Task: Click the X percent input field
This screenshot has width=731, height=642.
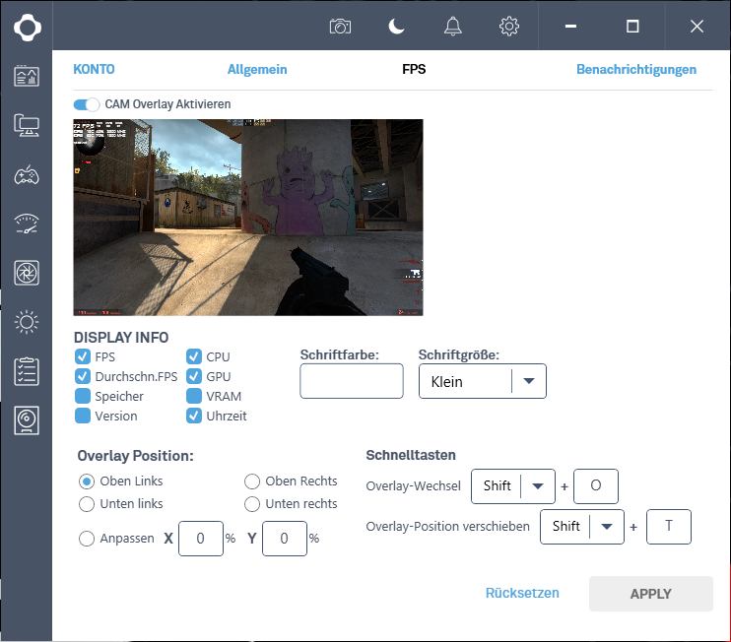Action: tap(201, 539)
